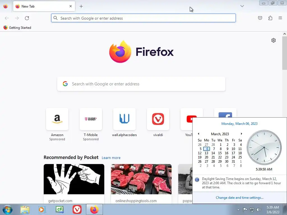287x215 pixels.
Task: Open the Extensions puzzle icon
Action: (270, 18)
